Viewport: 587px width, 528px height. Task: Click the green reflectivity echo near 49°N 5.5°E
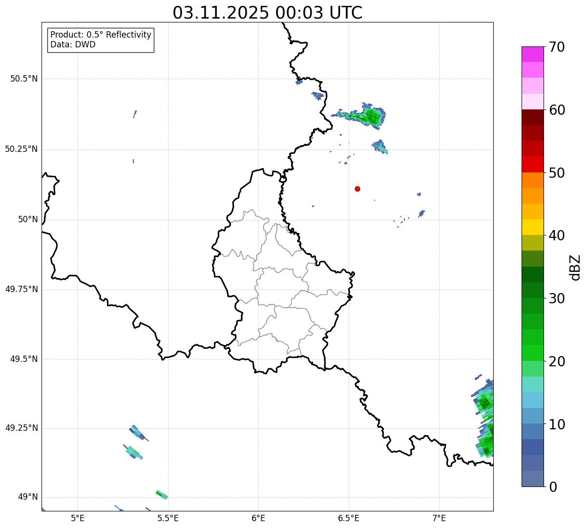162,495
